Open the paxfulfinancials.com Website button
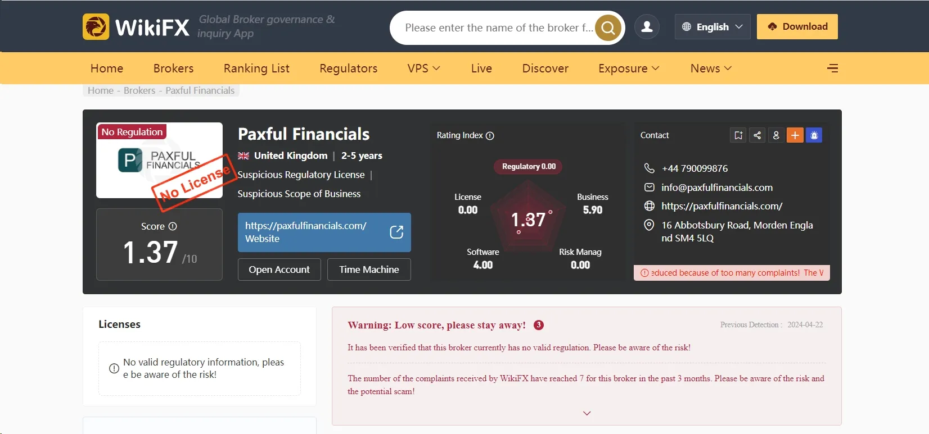The height and width of the screenshot is (434, 929). point(324,232)
